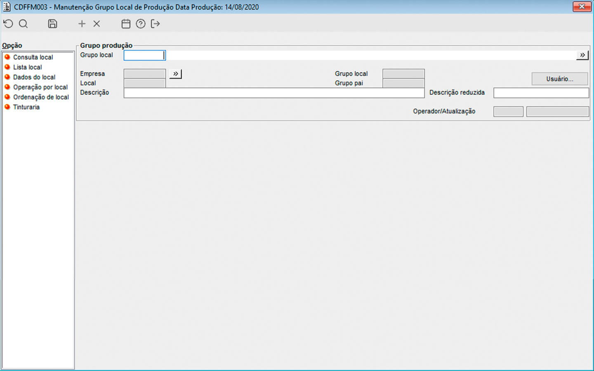This screenshot has width=594, height=371.
Task: Select Lista local in options list
Action: click(27, 67)
